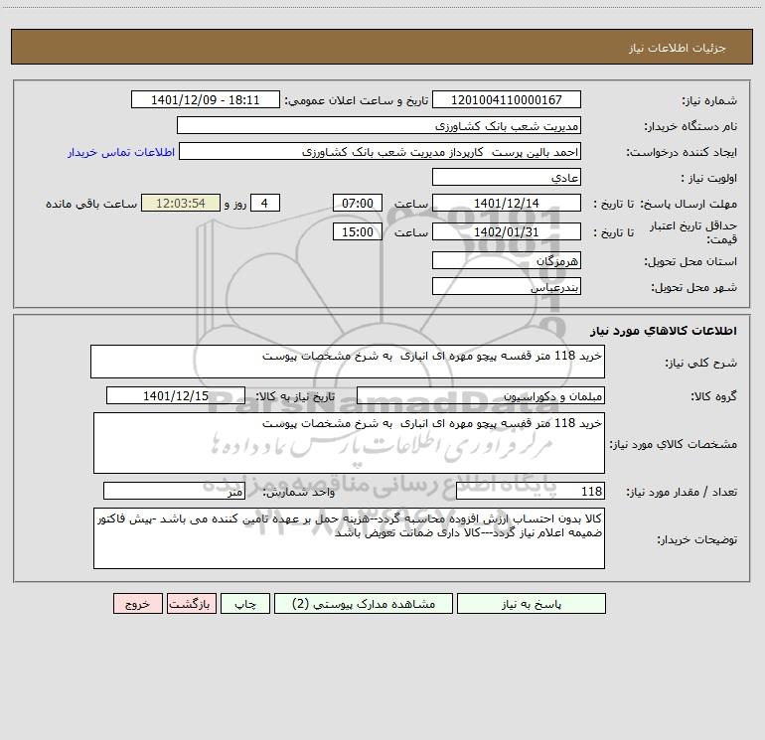Click label 'تعداد / مقدار مورد نیاز:'
This screenshot has height=740, width=765.
point(682,493)
